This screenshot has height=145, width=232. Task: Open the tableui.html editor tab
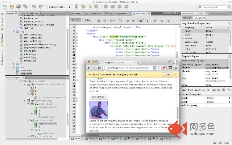pos(95,13)
